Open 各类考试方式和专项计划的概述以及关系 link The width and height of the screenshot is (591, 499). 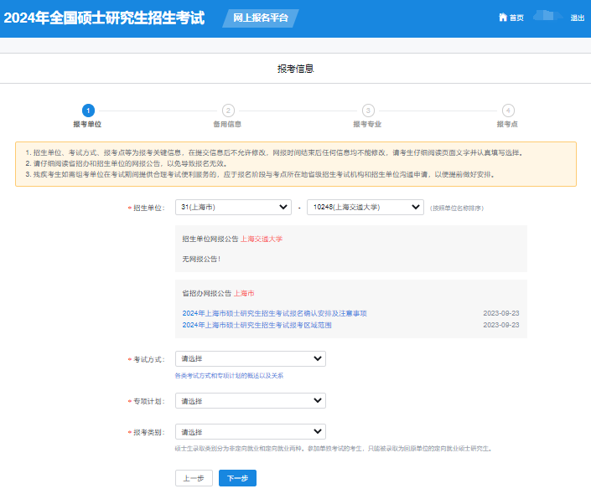(x=229, y=376)
